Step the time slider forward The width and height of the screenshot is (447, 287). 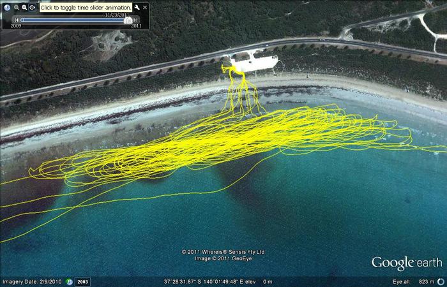pos(135,20)
